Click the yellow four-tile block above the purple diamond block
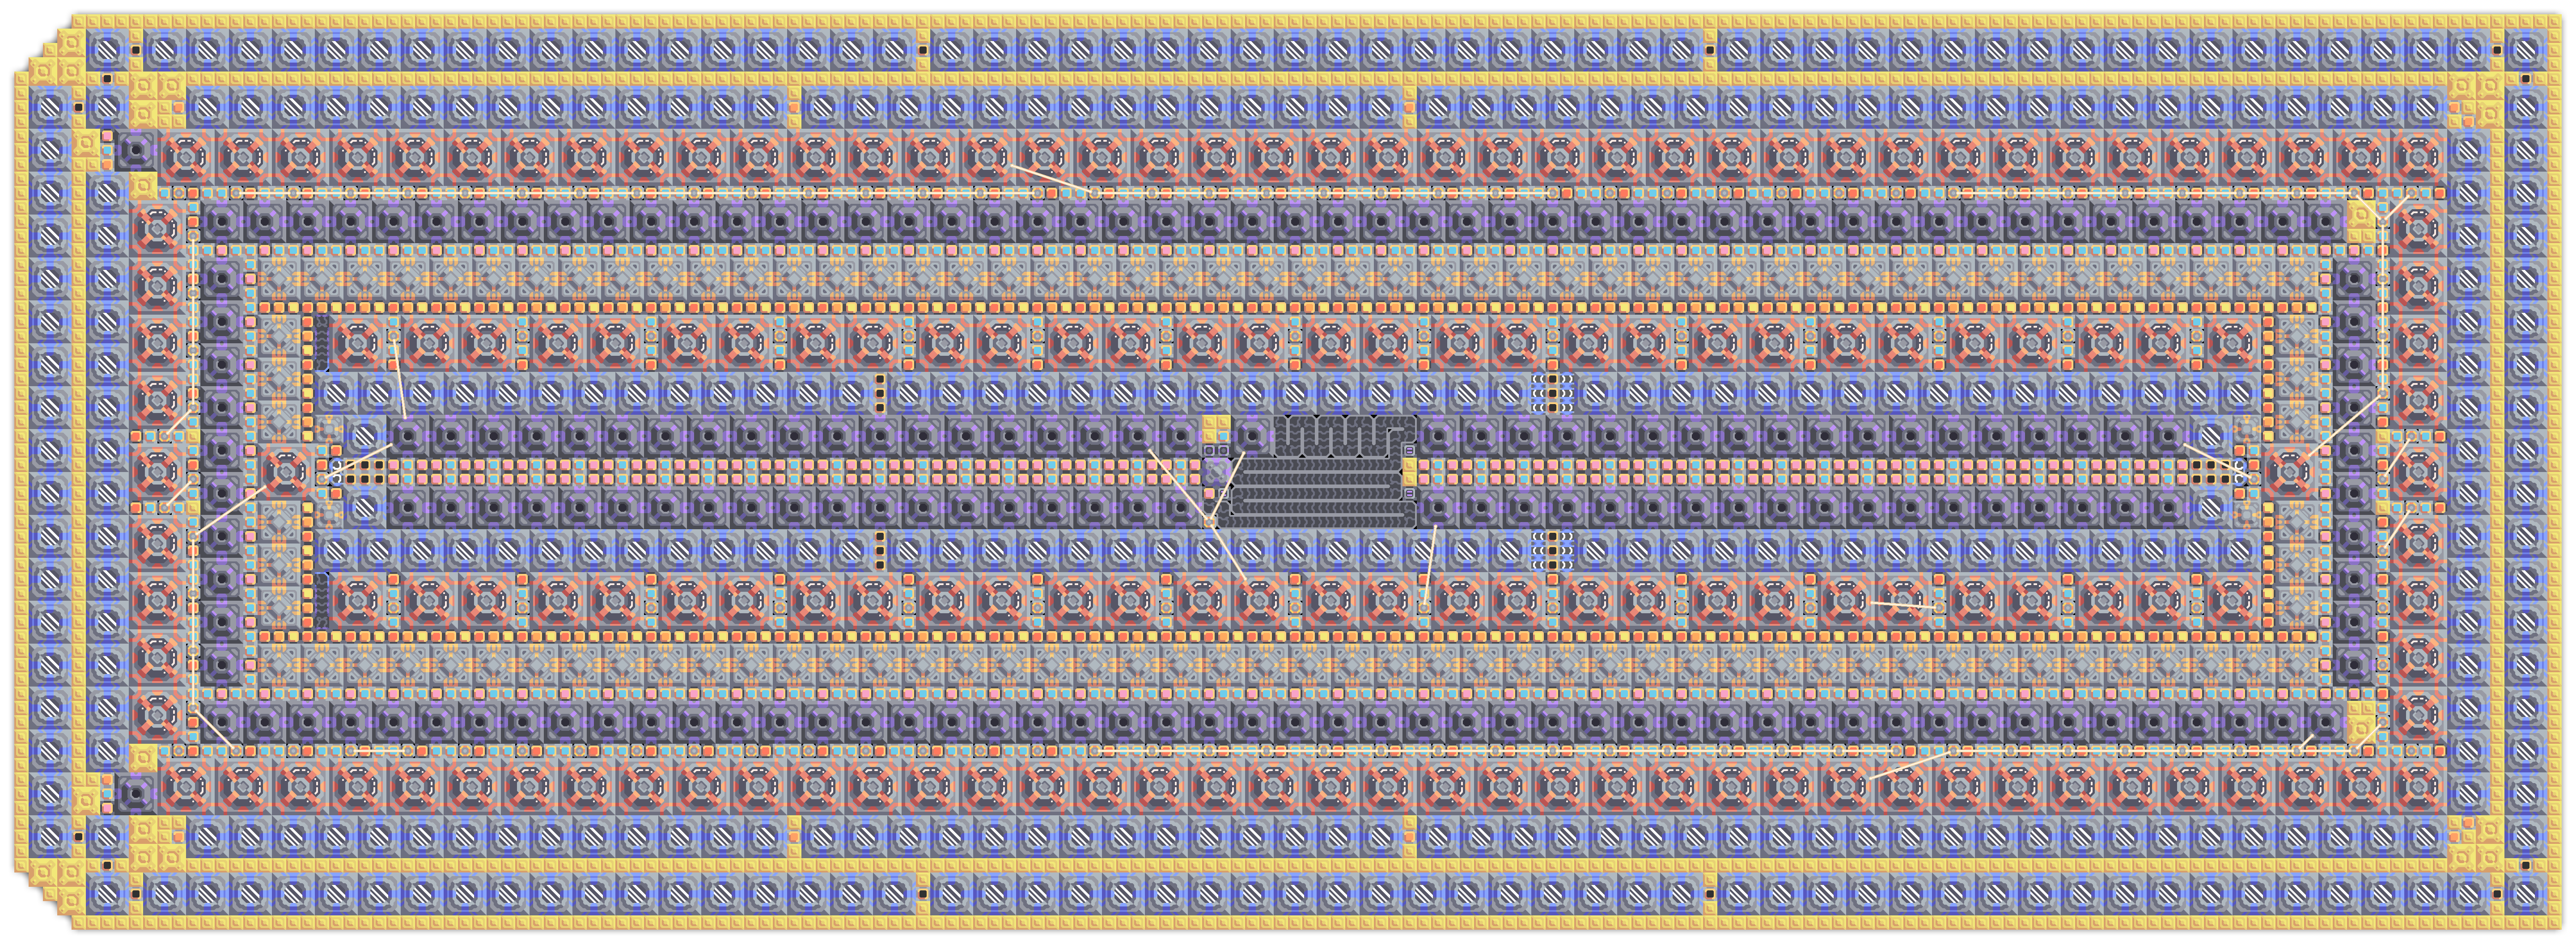Screen dimensions: 2576x944 point(1216,430)
